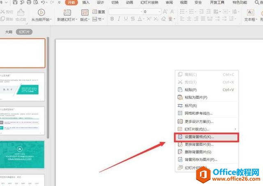The image size is (263, 186).
Task: Align text left in paragraph group
Action: [182, 18]
